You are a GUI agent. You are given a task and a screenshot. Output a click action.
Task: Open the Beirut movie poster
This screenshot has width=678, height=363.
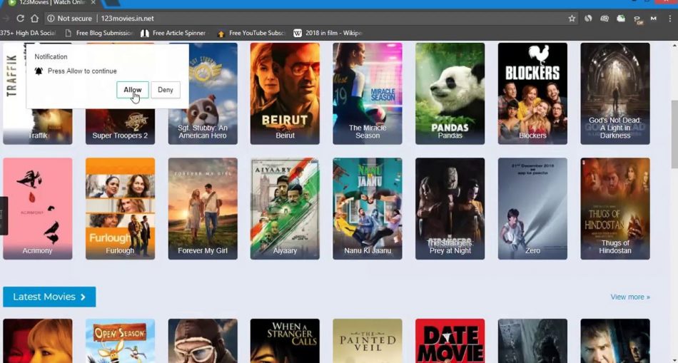point(285,93)
